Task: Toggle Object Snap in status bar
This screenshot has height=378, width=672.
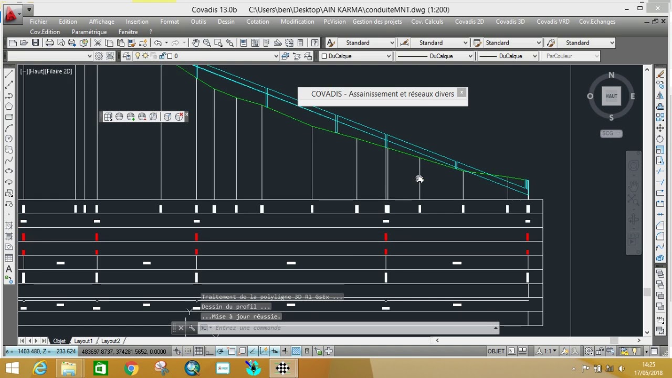Action: pyautogui.click(x=232, y=351)
